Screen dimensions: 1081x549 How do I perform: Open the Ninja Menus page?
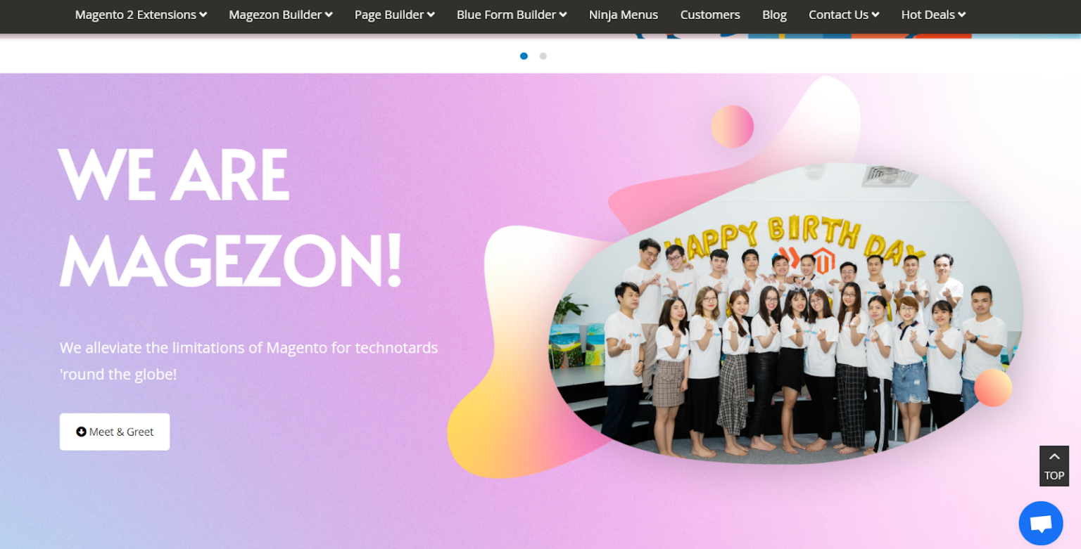click(624, 14)
